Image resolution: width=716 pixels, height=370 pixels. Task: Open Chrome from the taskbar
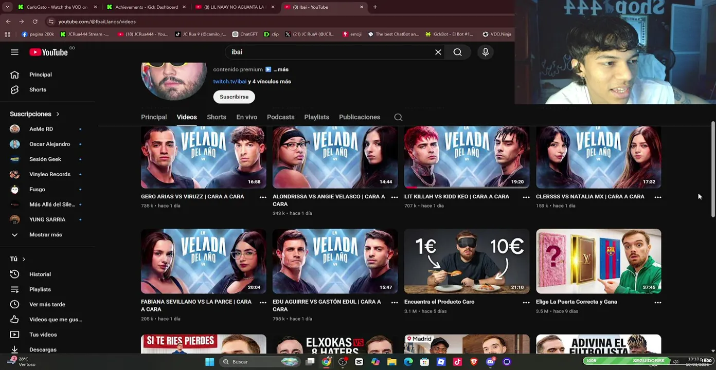pyautogui.click(x=326, y=362)
